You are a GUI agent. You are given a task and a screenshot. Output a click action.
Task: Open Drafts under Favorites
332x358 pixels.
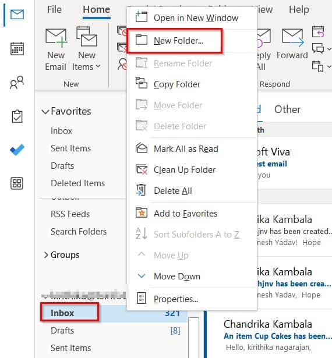point(62,166)
